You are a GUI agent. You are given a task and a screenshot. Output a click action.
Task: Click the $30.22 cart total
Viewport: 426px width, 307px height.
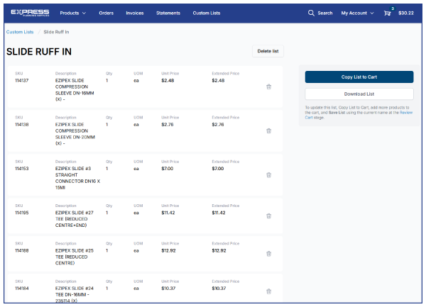(406, 13)
